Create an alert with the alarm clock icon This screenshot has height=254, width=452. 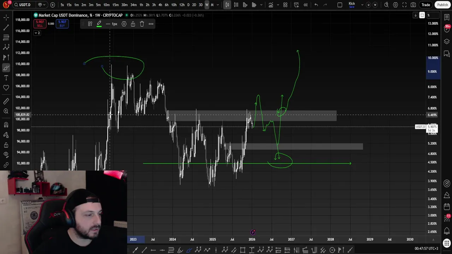coord(296,5)
